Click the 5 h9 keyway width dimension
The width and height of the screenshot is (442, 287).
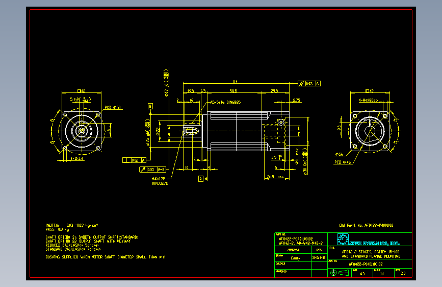81,100
